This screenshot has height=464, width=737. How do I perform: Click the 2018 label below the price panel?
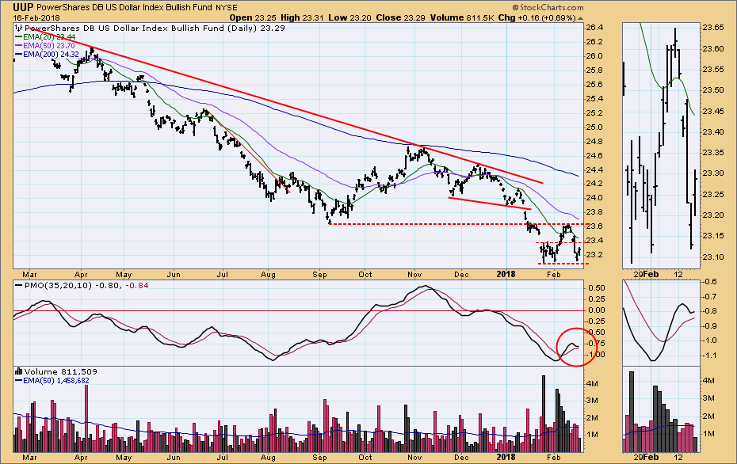tap(506, 275)
